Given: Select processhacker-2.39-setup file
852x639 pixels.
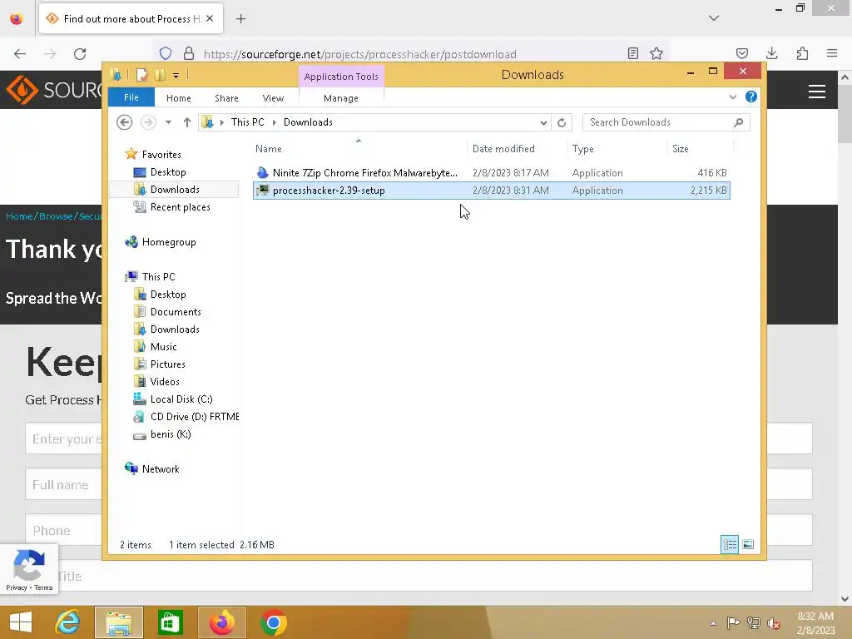Looking at the screenshot, I should coord(491,191).
